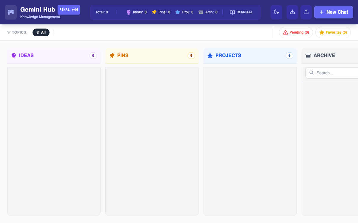Show Pending (0) items
The image size is (358, 223).
tap(296, 32)
